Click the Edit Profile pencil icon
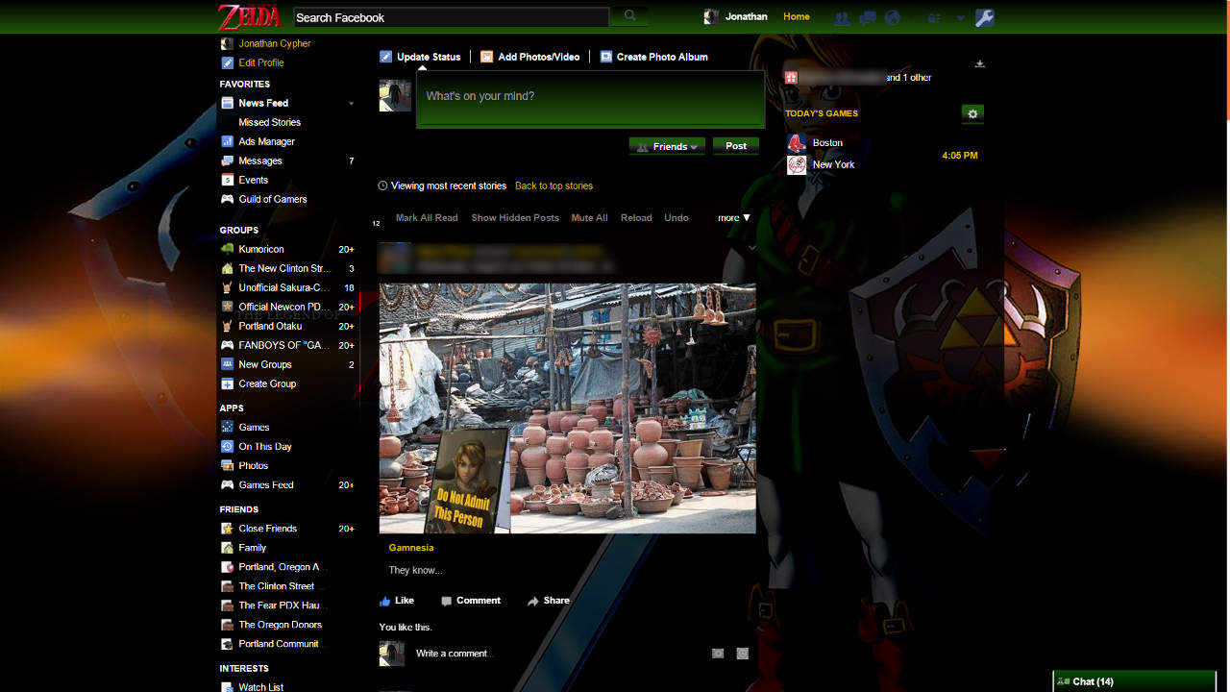This screenshot has width=1230, height=692. pyautogui.click(x=227, y=63)
